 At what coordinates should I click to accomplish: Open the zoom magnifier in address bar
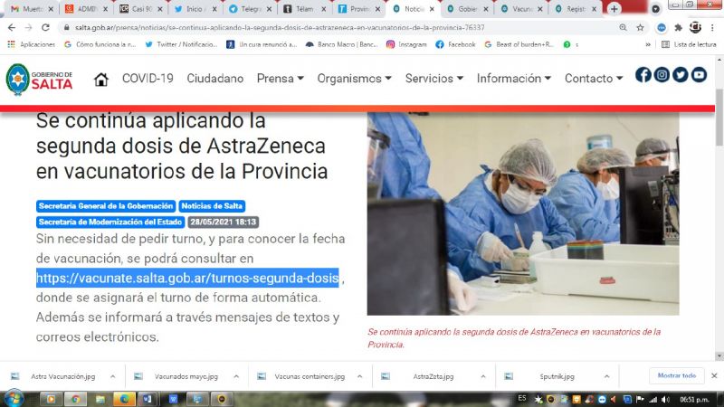(x=623, y=28)
